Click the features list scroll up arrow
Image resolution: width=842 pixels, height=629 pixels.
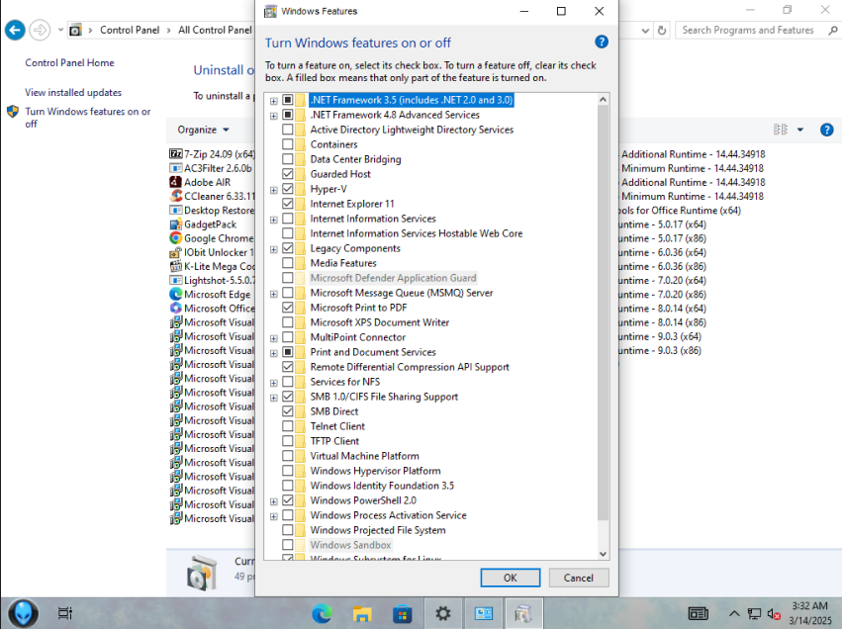[x=603, y=99]
